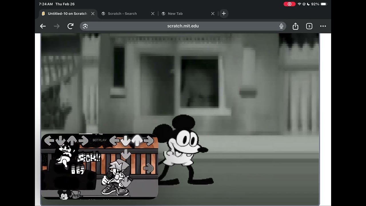Click the player's right arrow receptor

(x=149, y=140)
